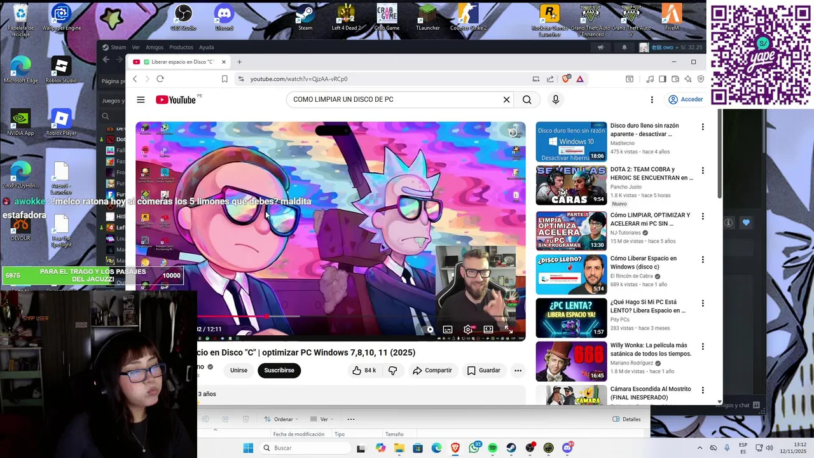Open Ver menu in Steam window
Viewport: 814px width, 458px height.
135,47
